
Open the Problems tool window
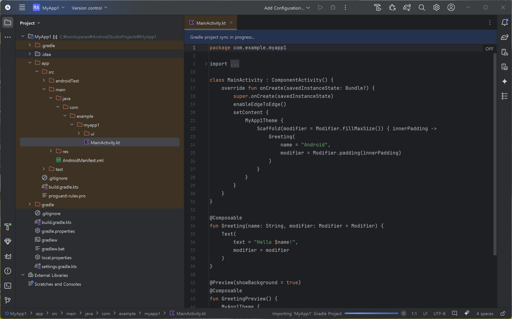[x=8, y=271]
